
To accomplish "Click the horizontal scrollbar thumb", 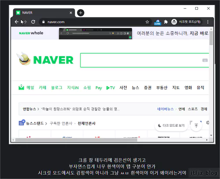I will (x=76, y=140).
